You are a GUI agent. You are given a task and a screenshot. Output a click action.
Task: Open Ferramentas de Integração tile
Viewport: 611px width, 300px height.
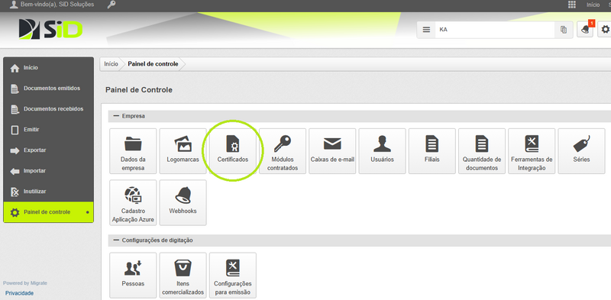pyautogui.click(x=532, y=151)
